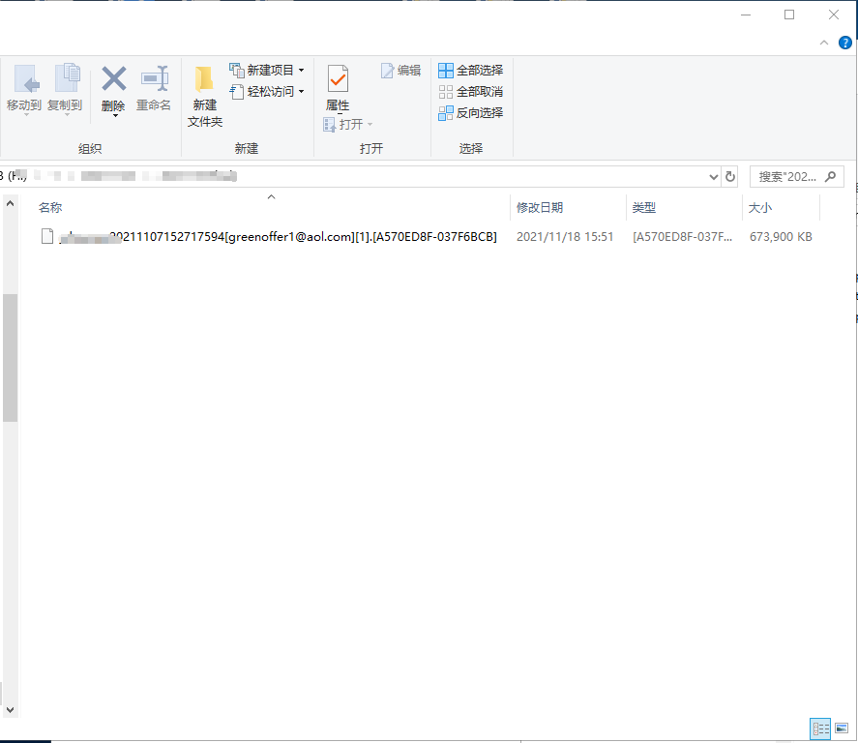Click Select all (全部选择)
Image resolution: width=858 pixels, height=743 pixels.
click(471, 71)
